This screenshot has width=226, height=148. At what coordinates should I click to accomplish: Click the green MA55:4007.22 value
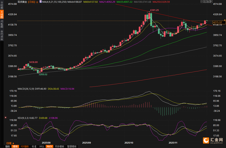[x=125, y=2]
